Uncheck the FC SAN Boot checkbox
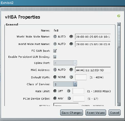The width and height of the screenshot is (125, 121). click(55, 51)
